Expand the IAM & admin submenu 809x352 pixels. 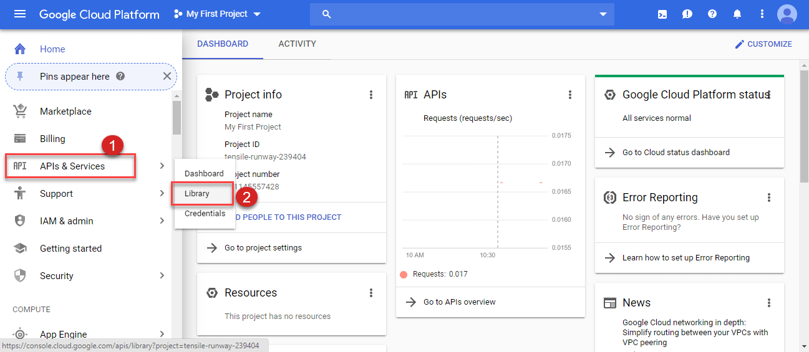point(162,221)
